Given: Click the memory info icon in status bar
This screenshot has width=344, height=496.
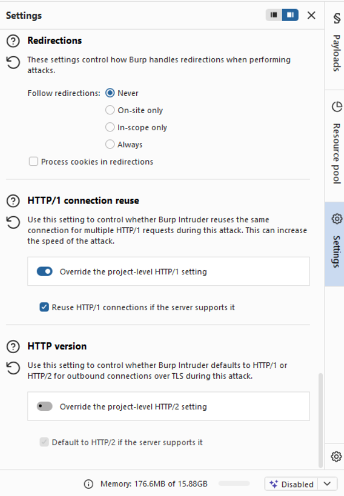Looking at the screenshot, I should tap(89, 484).
